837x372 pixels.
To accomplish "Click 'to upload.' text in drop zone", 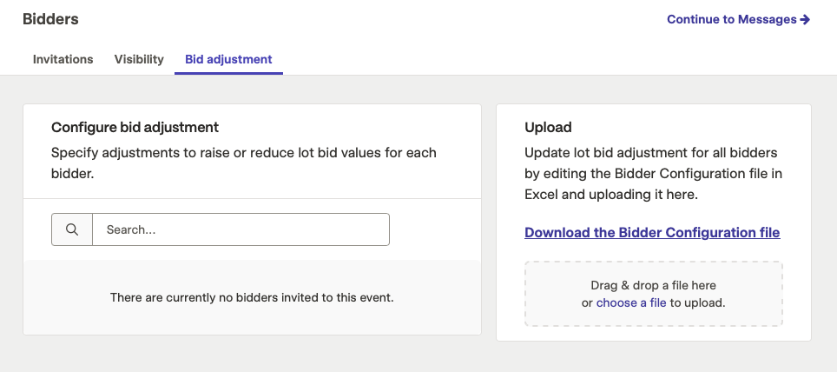I will pyautogui.click(x=698, y=303).
